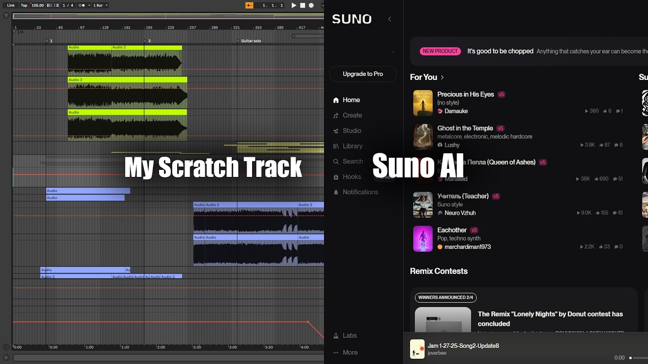Click the arrangement overview strip
The width and height of the screenshot is (648, 364).
click(168, 16)
